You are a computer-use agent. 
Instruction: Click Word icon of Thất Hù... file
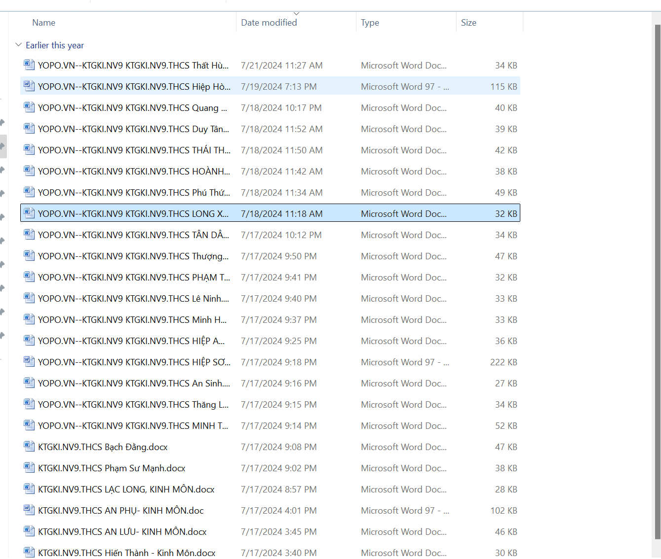tap(29, 65)
